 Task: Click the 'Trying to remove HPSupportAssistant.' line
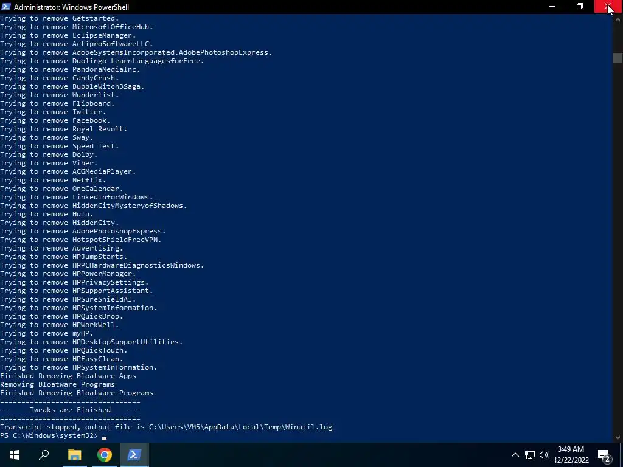pos(76,291)
